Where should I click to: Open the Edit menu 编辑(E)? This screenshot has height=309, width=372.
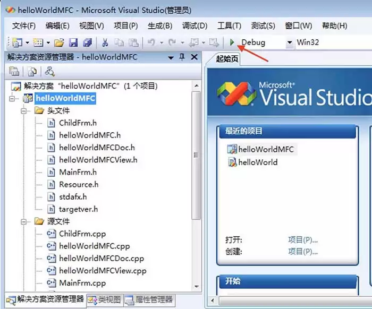click(57, 25)
